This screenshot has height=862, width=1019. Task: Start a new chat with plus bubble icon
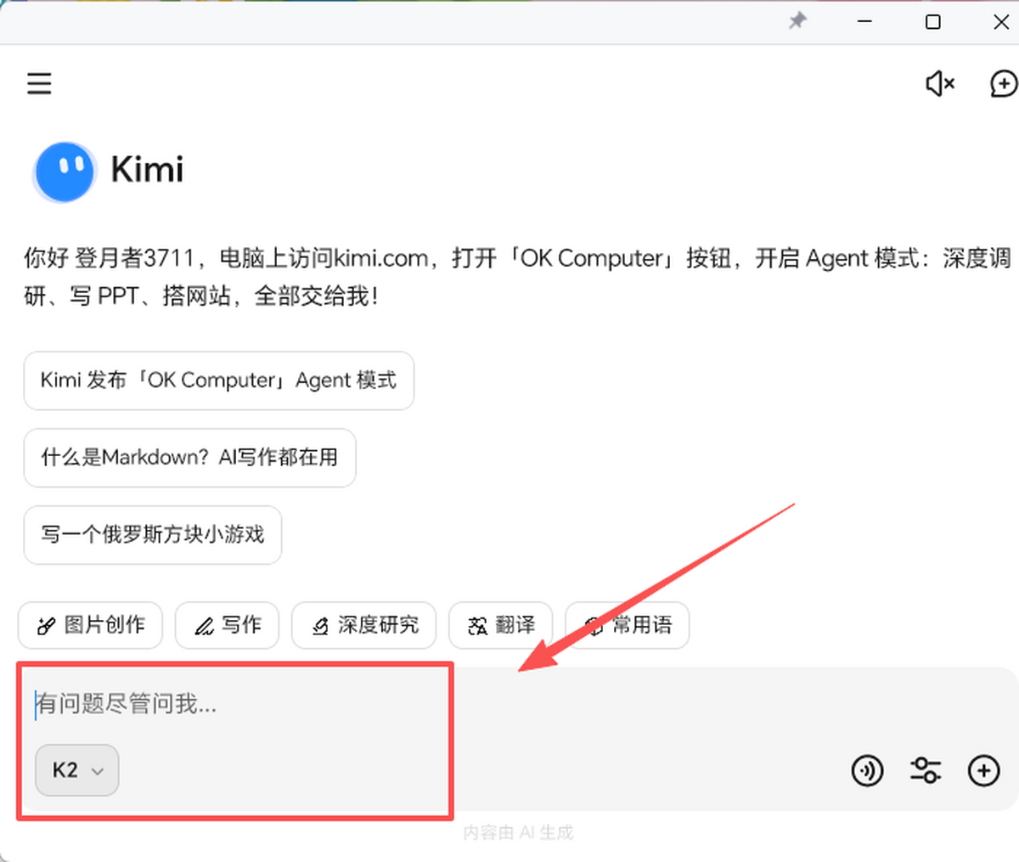coord(1004,83)
